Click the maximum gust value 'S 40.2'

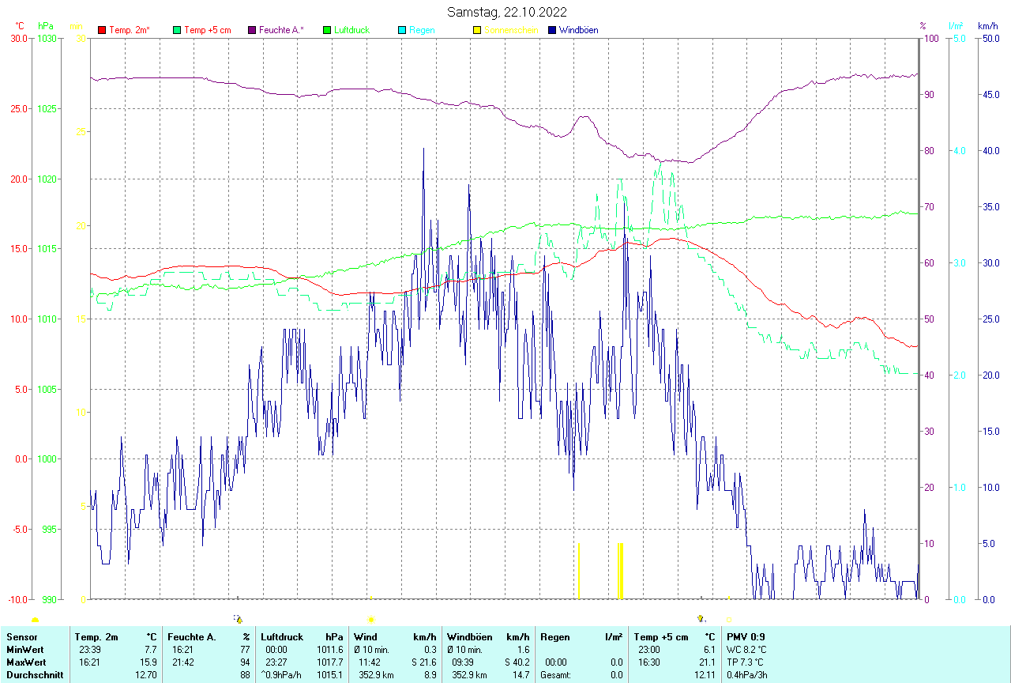[516, 662]
